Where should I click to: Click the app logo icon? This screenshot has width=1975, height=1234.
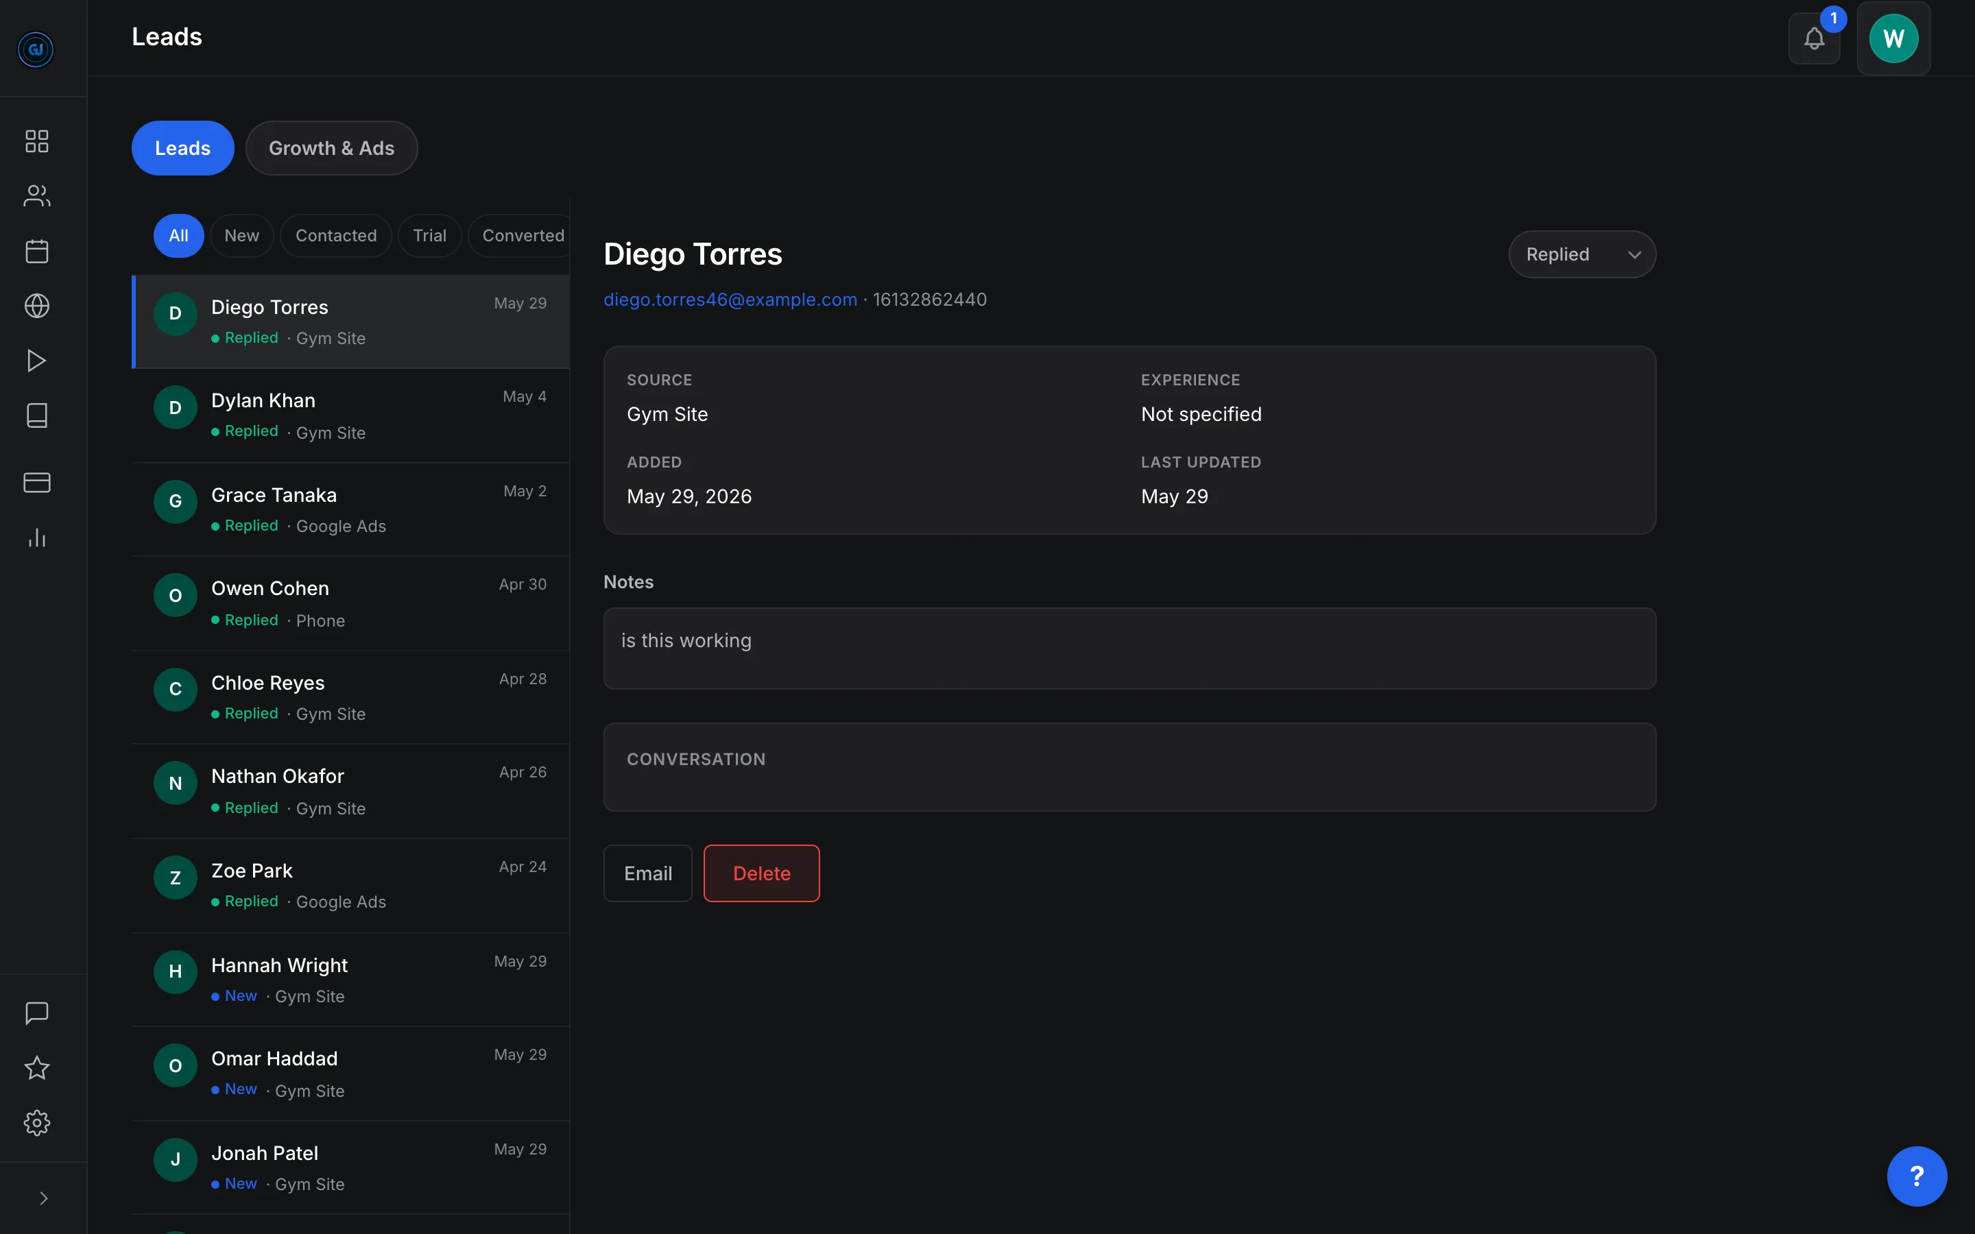(36, 49)
